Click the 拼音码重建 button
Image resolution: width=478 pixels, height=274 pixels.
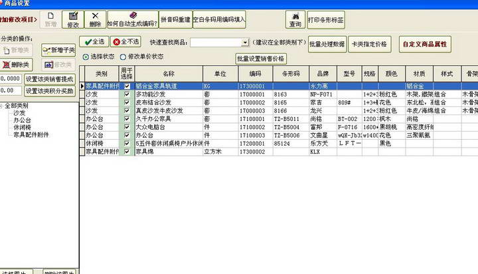(175, 19)
